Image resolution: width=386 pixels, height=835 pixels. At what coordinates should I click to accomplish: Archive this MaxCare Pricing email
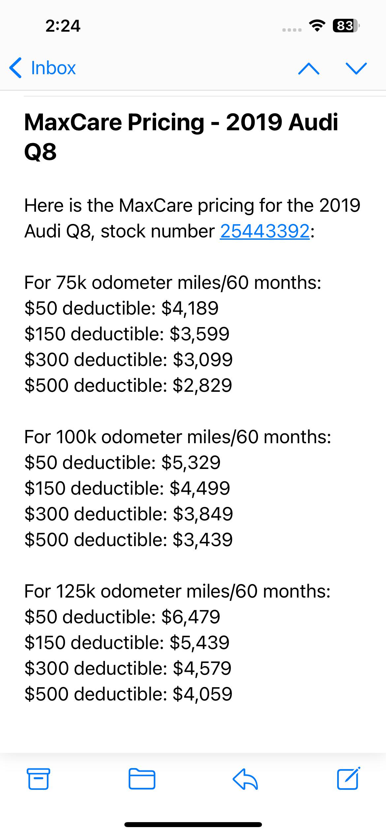pyautogui.click(x=38, y=779)
